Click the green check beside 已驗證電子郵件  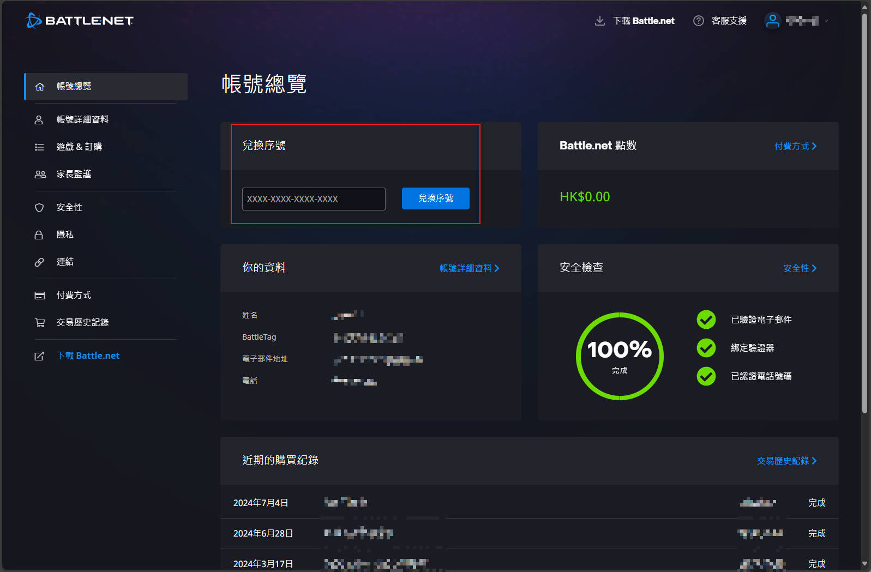(706, 320)
